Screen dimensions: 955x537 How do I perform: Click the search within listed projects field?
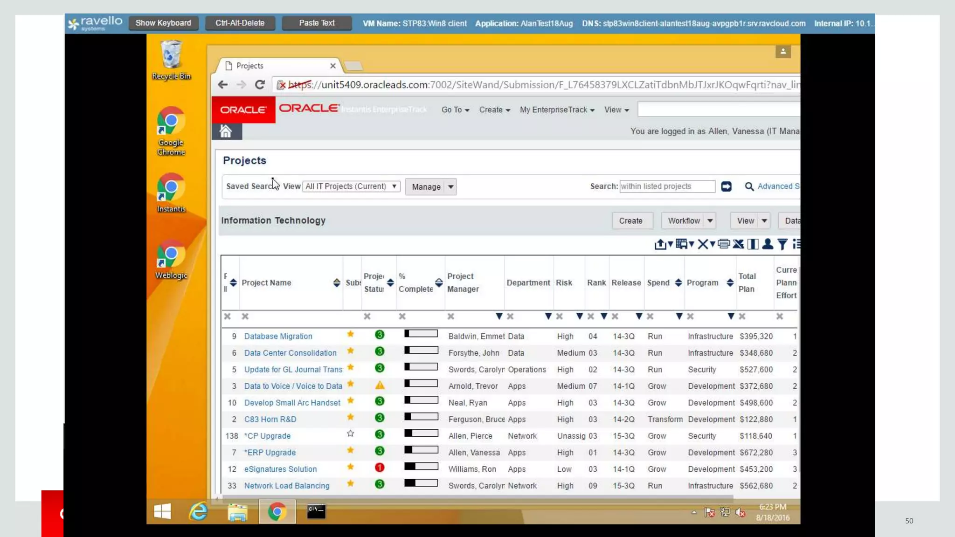(667, 186)
